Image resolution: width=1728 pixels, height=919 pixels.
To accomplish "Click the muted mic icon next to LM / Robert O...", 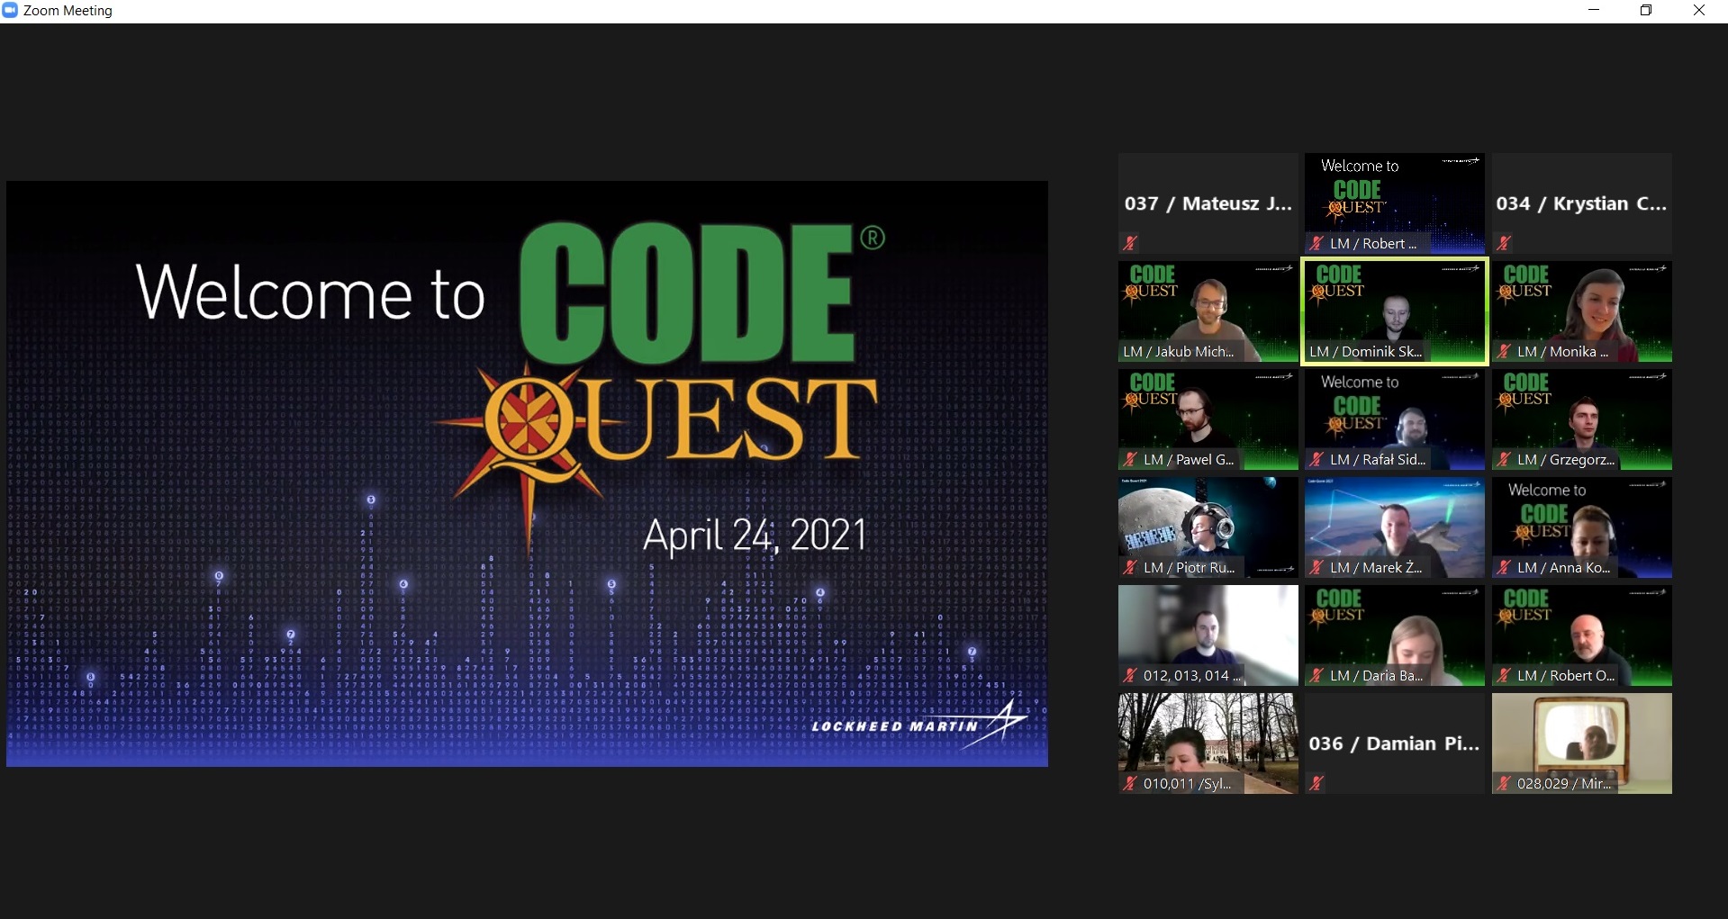I will 1504,675.
